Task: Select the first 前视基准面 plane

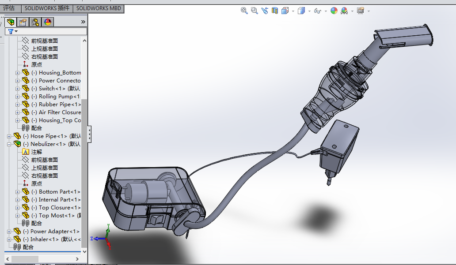Action: [45, 41]
